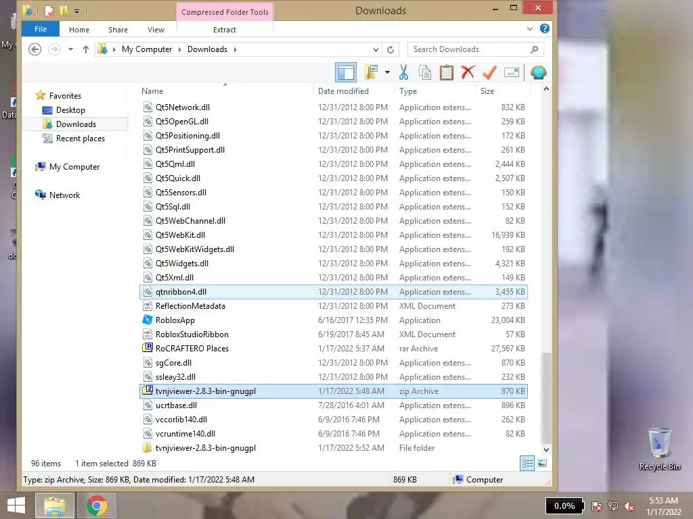The height and width of the screenshot is (519, 693).
Task: Open the recent locations dropdown arrow
Action: (x=70, y=49)
